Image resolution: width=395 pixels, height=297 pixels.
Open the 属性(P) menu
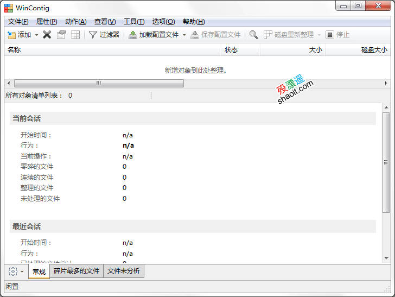tap(47, 22)
